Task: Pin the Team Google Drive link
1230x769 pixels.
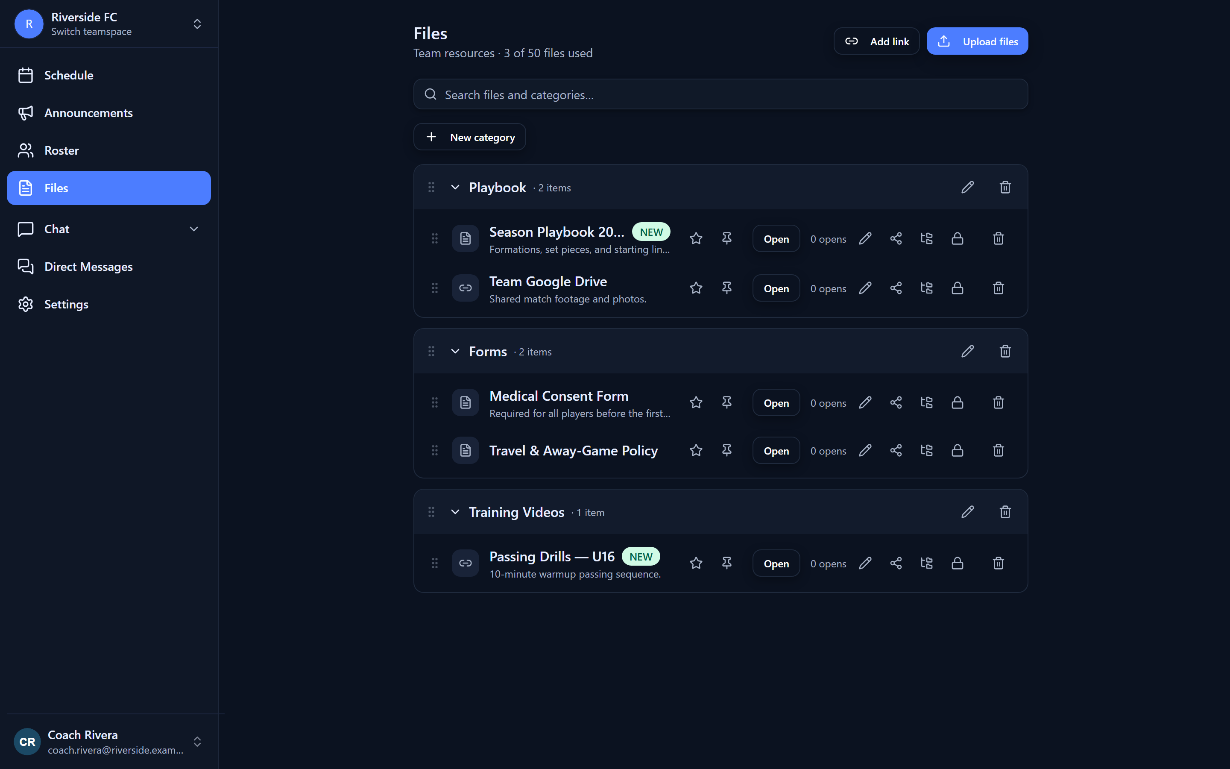Action: tap(727, 288)
